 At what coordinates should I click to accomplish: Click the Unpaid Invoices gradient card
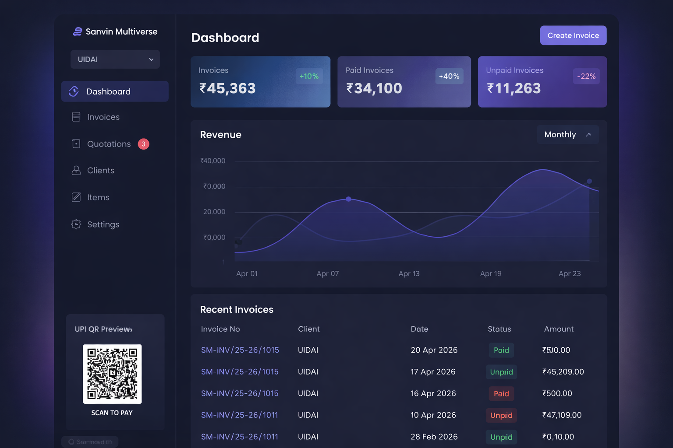tap(542, 82)
